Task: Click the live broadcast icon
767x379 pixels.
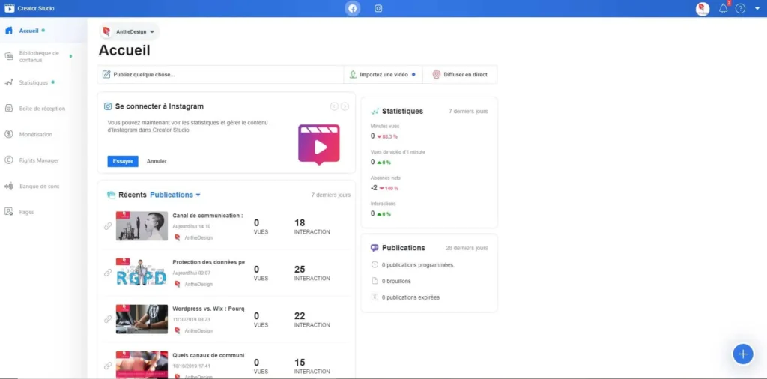Action: (437, 75)
